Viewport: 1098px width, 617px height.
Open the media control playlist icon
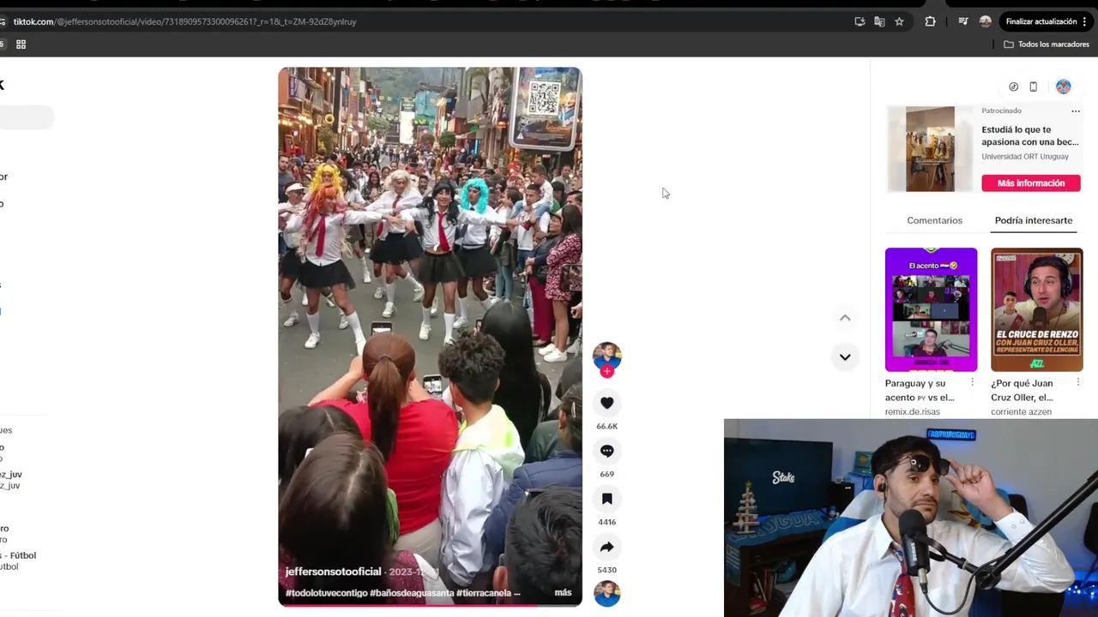pyautogui.click(x=962, y=21)
